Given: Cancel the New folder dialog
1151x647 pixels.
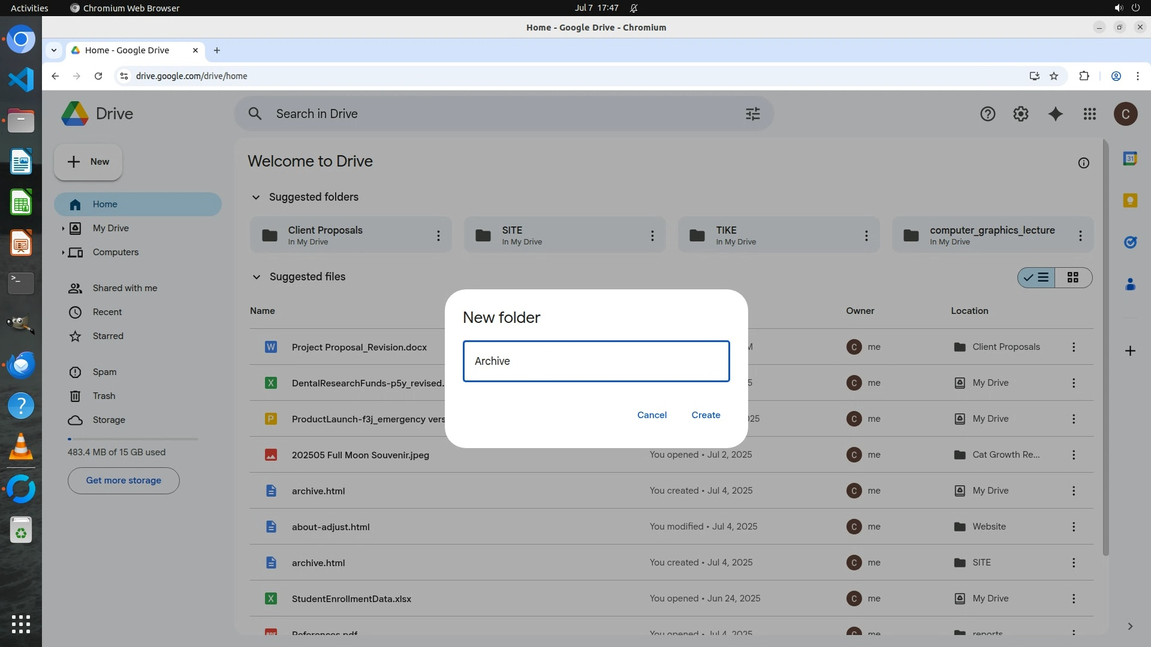Looking at the screenshot, I should [652, 415].
